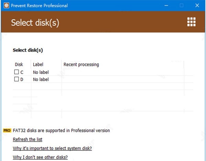Open Why it's important to select system disk link
Image resolution: width=206 pixels, height=161 pixels.
click(52, 148)
